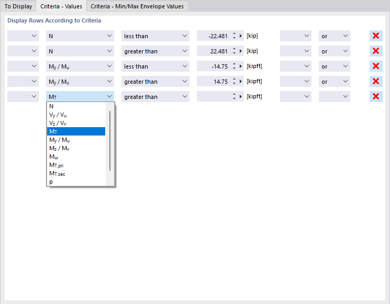This screenshot has width=390, height=304.
Task: Open 'or' logic dropdown in third row
Action: click(x=335, y=66)
